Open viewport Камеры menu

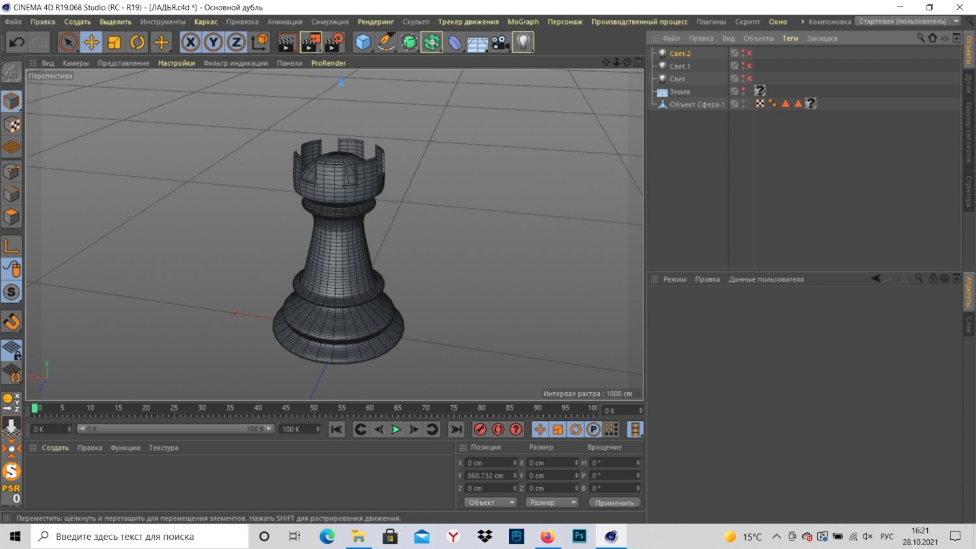tap(75, 63)
